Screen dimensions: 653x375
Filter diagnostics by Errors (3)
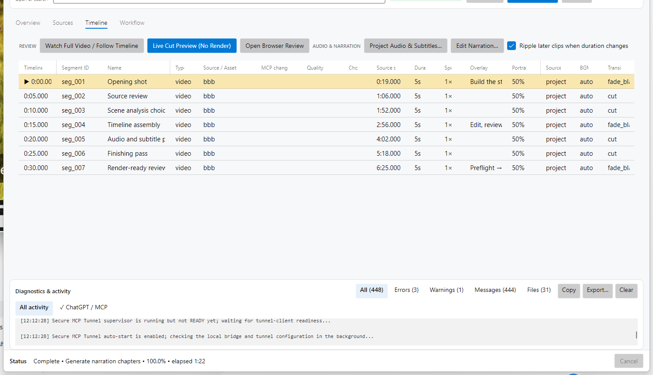pyautogui.click(x=406, y=290)
